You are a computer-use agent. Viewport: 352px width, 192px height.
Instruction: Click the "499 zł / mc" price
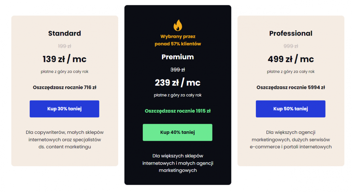(x=290, y=59)
